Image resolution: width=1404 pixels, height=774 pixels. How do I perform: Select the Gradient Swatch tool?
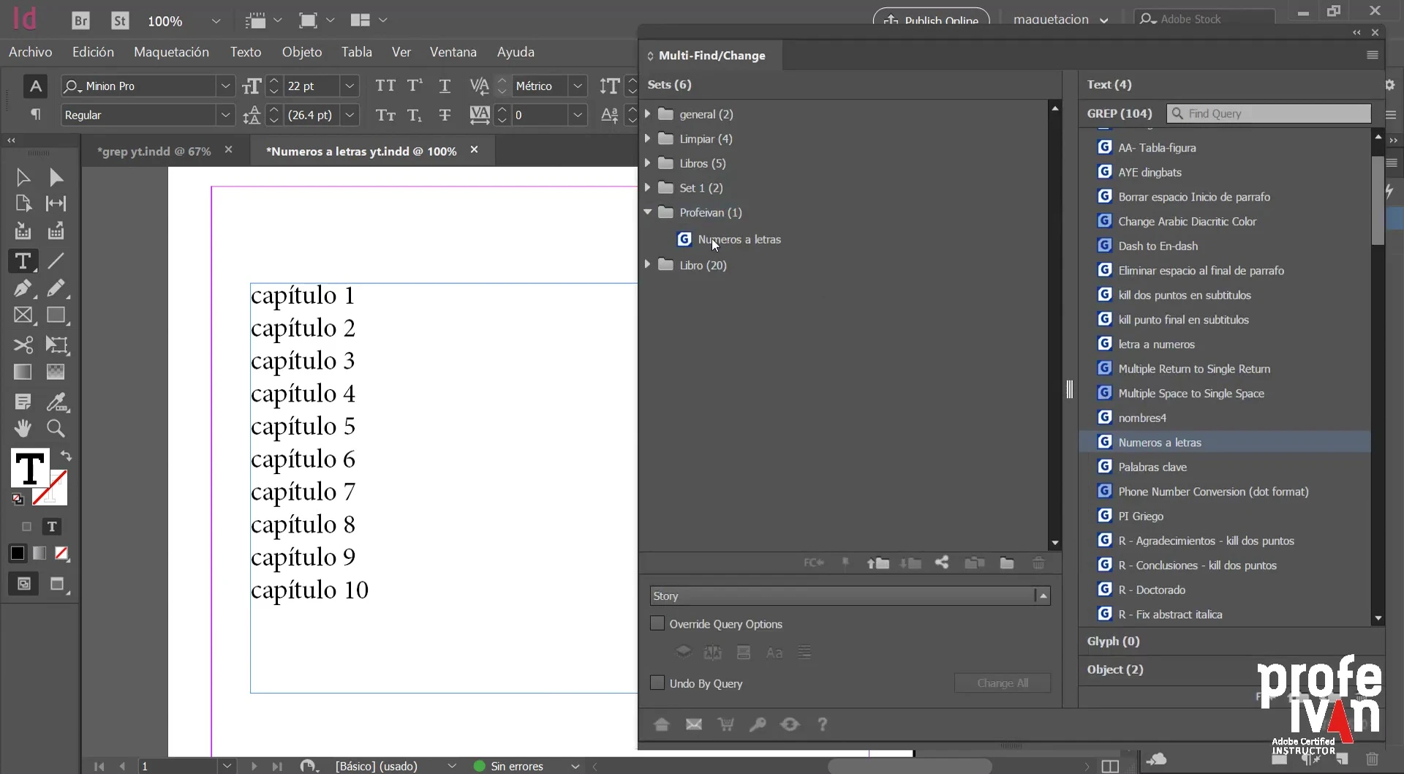point(23,372)
